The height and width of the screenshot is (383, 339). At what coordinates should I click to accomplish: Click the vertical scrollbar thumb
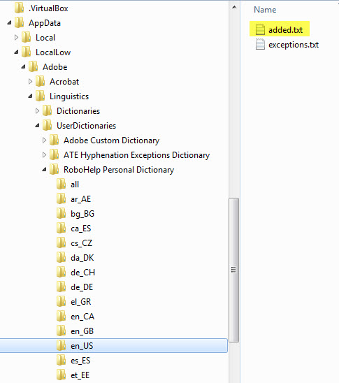coord(234,270)
